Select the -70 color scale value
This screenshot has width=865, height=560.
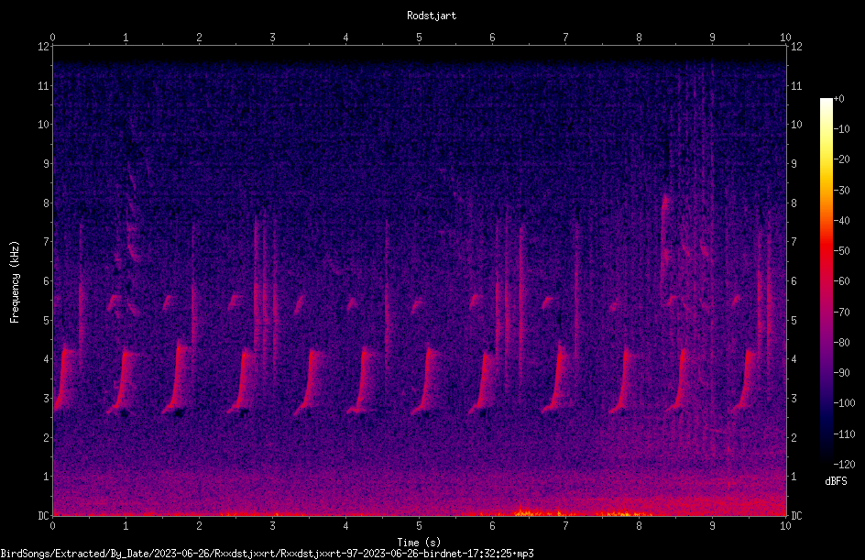[841, 313]
